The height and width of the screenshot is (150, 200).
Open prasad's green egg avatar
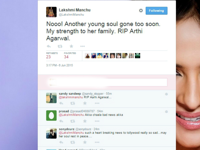click(x=51, y=115)
